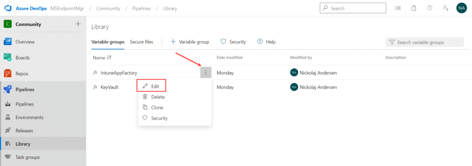Viewport: 472px width, 166px height.
Task: Click the Help circle question icon in toolbar
Action: pyautogui.click(x=260, y=41)
